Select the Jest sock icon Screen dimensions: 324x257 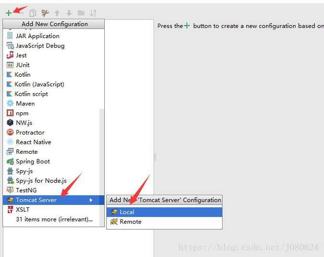[x=10, y=55]
